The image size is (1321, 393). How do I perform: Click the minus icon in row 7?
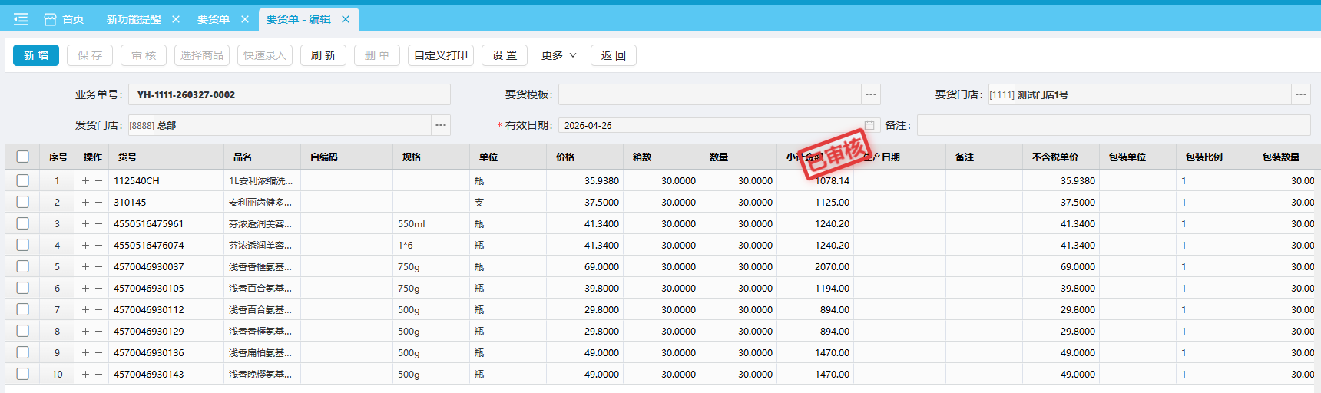point(98,310)
